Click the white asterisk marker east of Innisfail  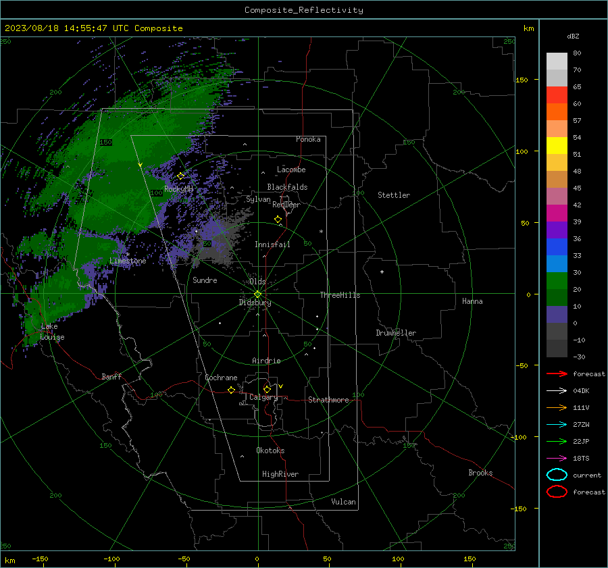coord(321,232)
